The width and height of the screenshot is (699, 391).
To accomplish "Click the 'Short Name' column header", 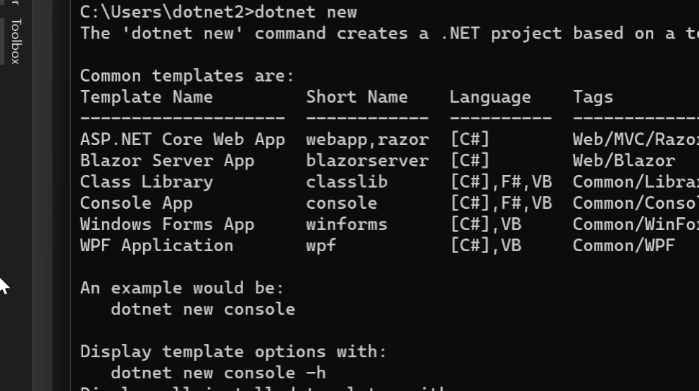I will [x=357, y=97].
